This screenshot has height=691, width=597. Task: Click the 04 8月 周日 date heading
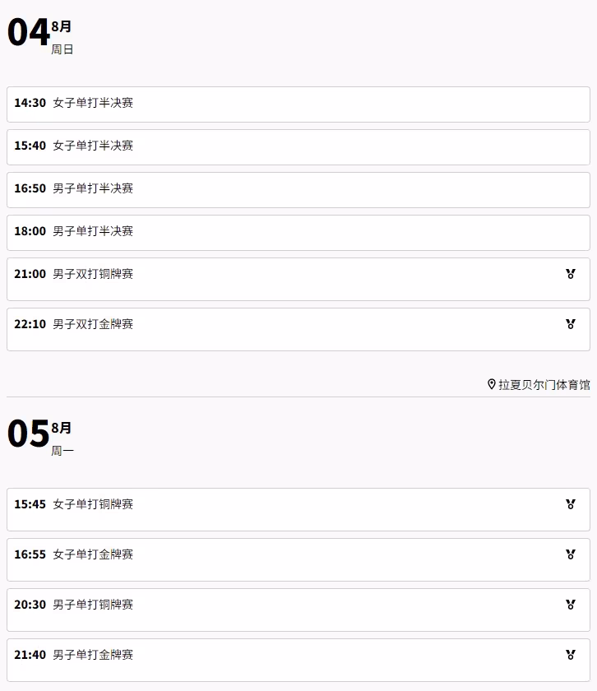pos(40,35)
